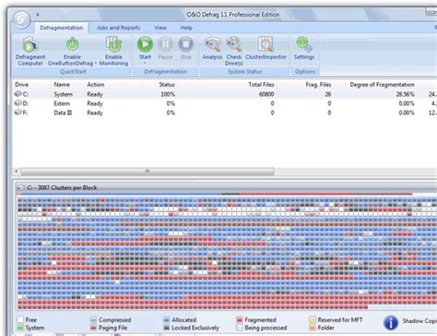This screenshot has width=437, height=336.
Task: Open the Help tab
Action: [x=186, y=28]
